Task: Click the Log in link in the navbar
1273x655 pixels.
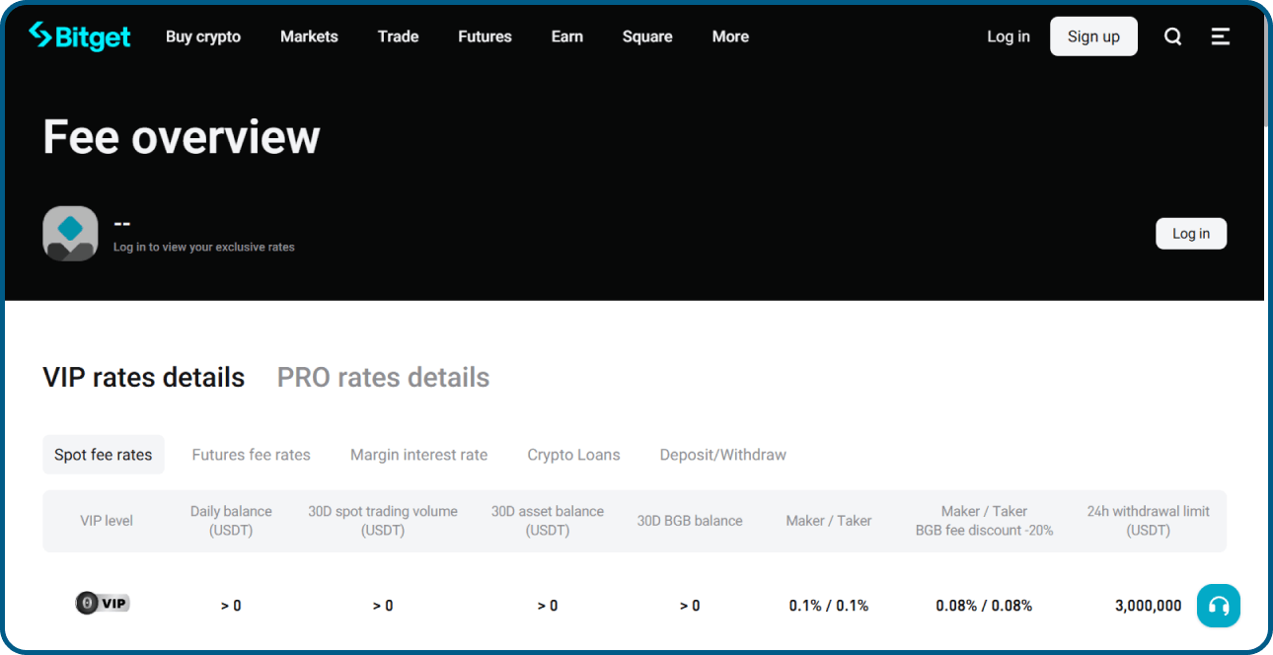Action: click(x=1008, y=36)
